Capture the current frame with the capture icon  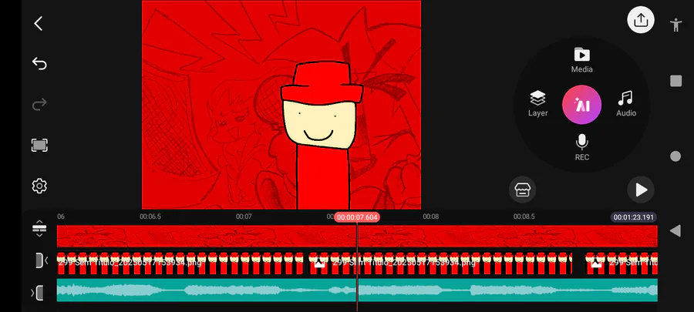(x=39, y=146)
